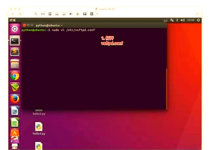210x150 pixels.
Task: Click the ubuntu16.04 window title in VMware
Action: 106,9
